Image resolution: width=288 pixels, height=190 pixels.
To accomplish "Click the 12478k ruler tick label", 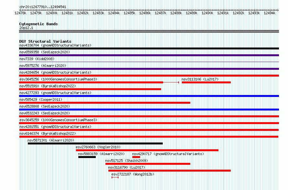I will pos(20,13).
